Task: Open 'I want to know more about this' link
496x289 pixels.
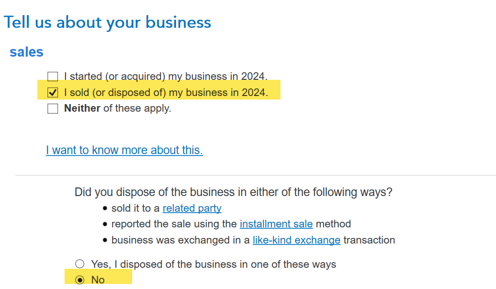Action: pyautogui.click(x=124, y=150)
